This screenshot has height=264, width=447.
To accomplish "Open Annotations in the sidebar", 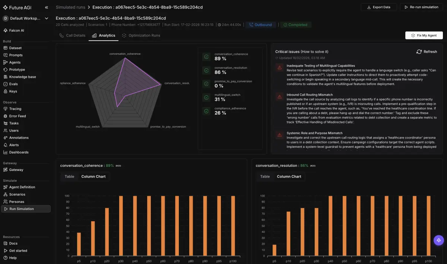I will pyautogui.click(x=19, y=138).
